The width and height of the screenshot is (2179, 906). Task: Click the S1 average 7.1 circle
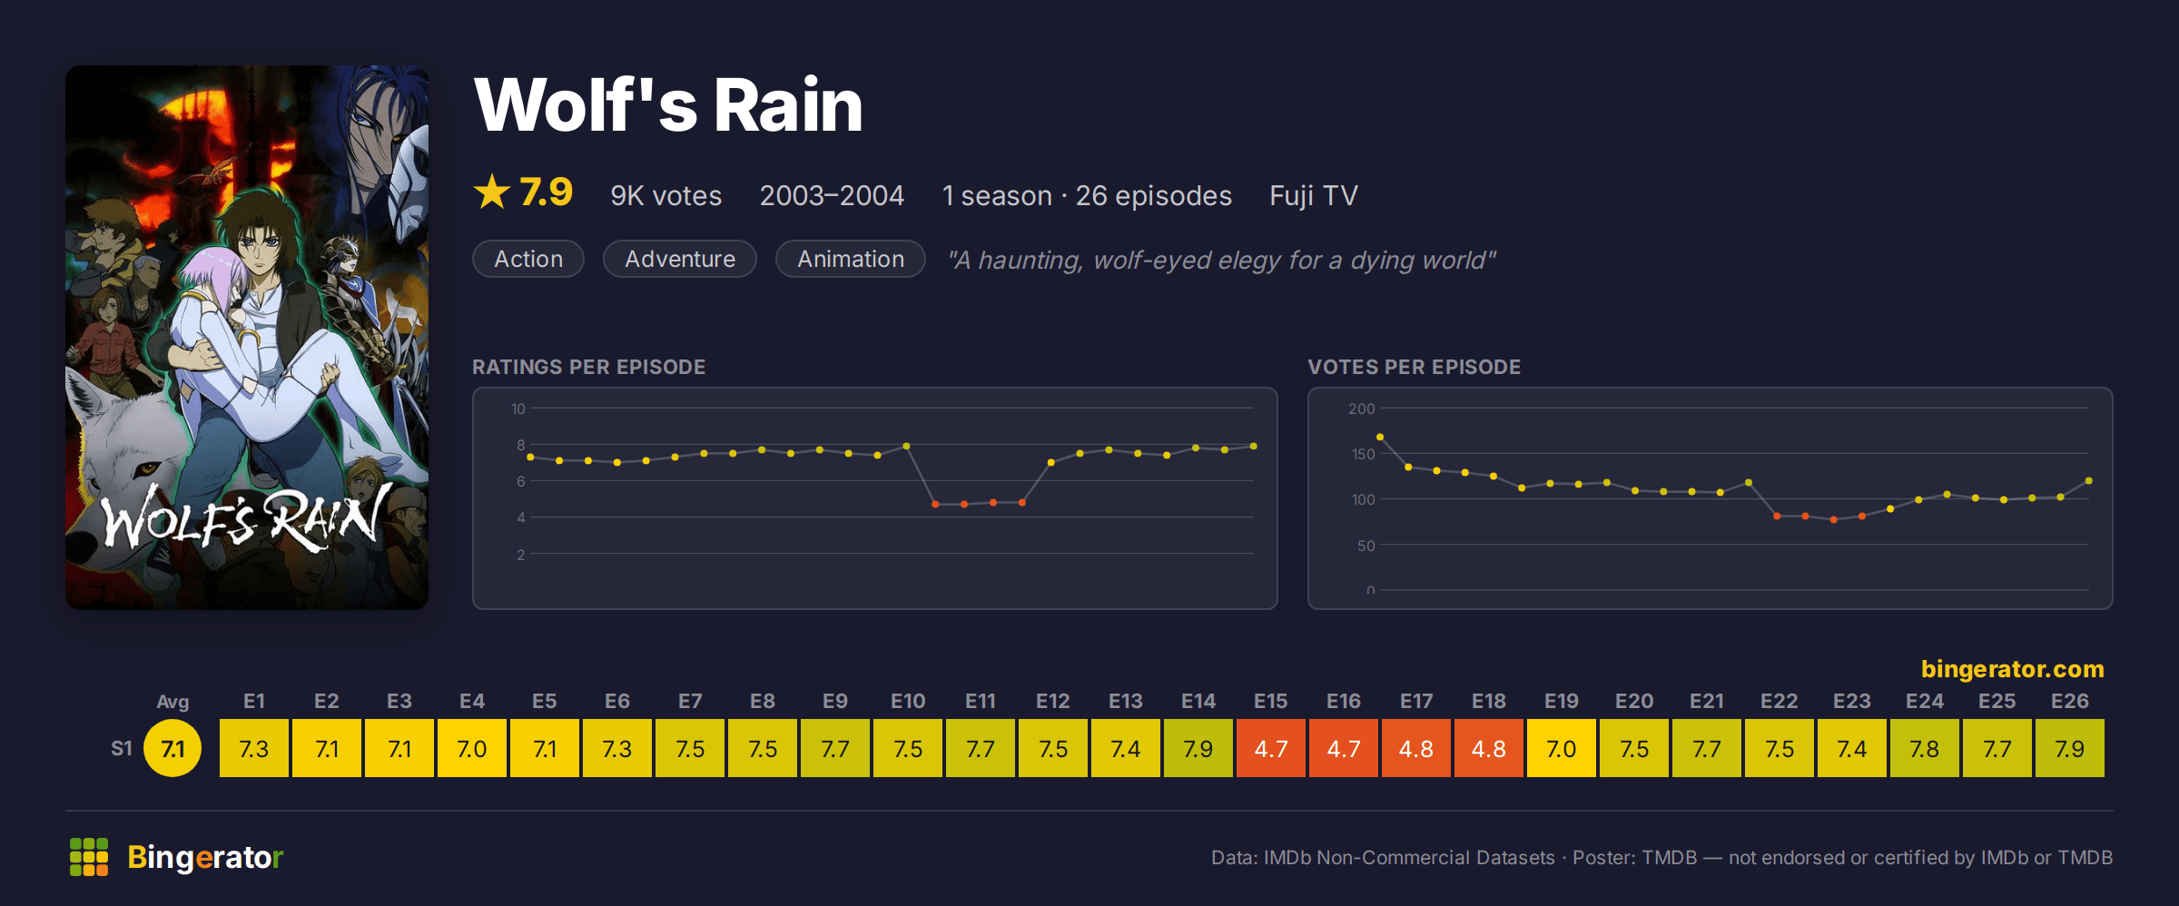(x=173, y=748)
